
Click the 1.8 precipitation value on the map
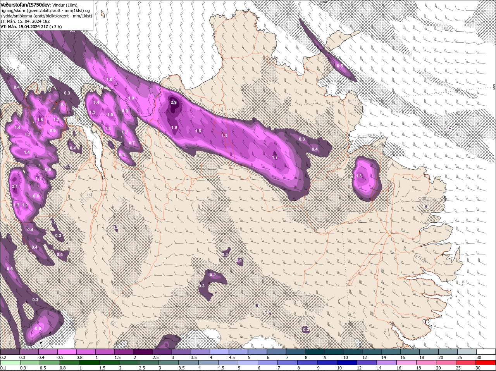pyautogui.click(x=40, y=120)
